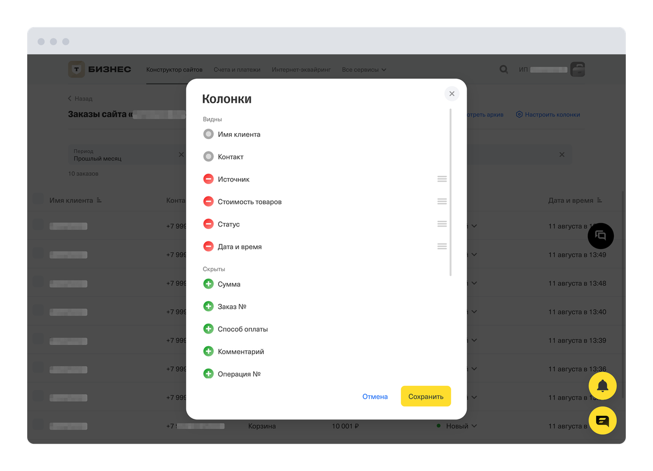653x471 pixels.
Task: Check the checkbox of the 13:39 order row
Action: click(x=38, y=339)
